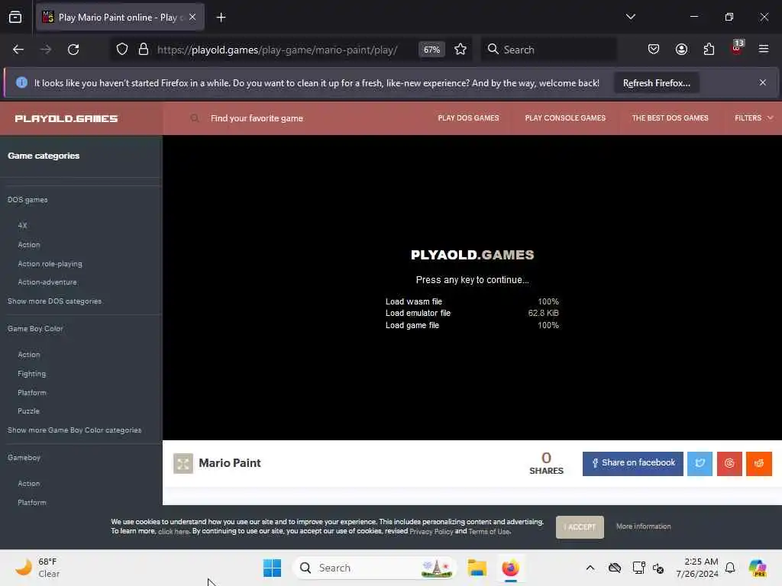Click the Firefox taskbar icon
The image size is (782, 586).
[x=511, y=568]
